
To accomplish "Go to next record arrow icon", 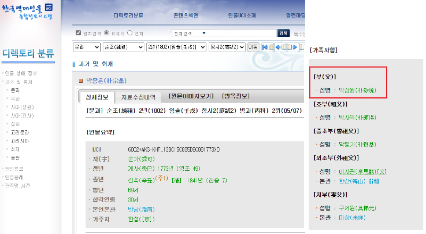I will pos(292,47).
